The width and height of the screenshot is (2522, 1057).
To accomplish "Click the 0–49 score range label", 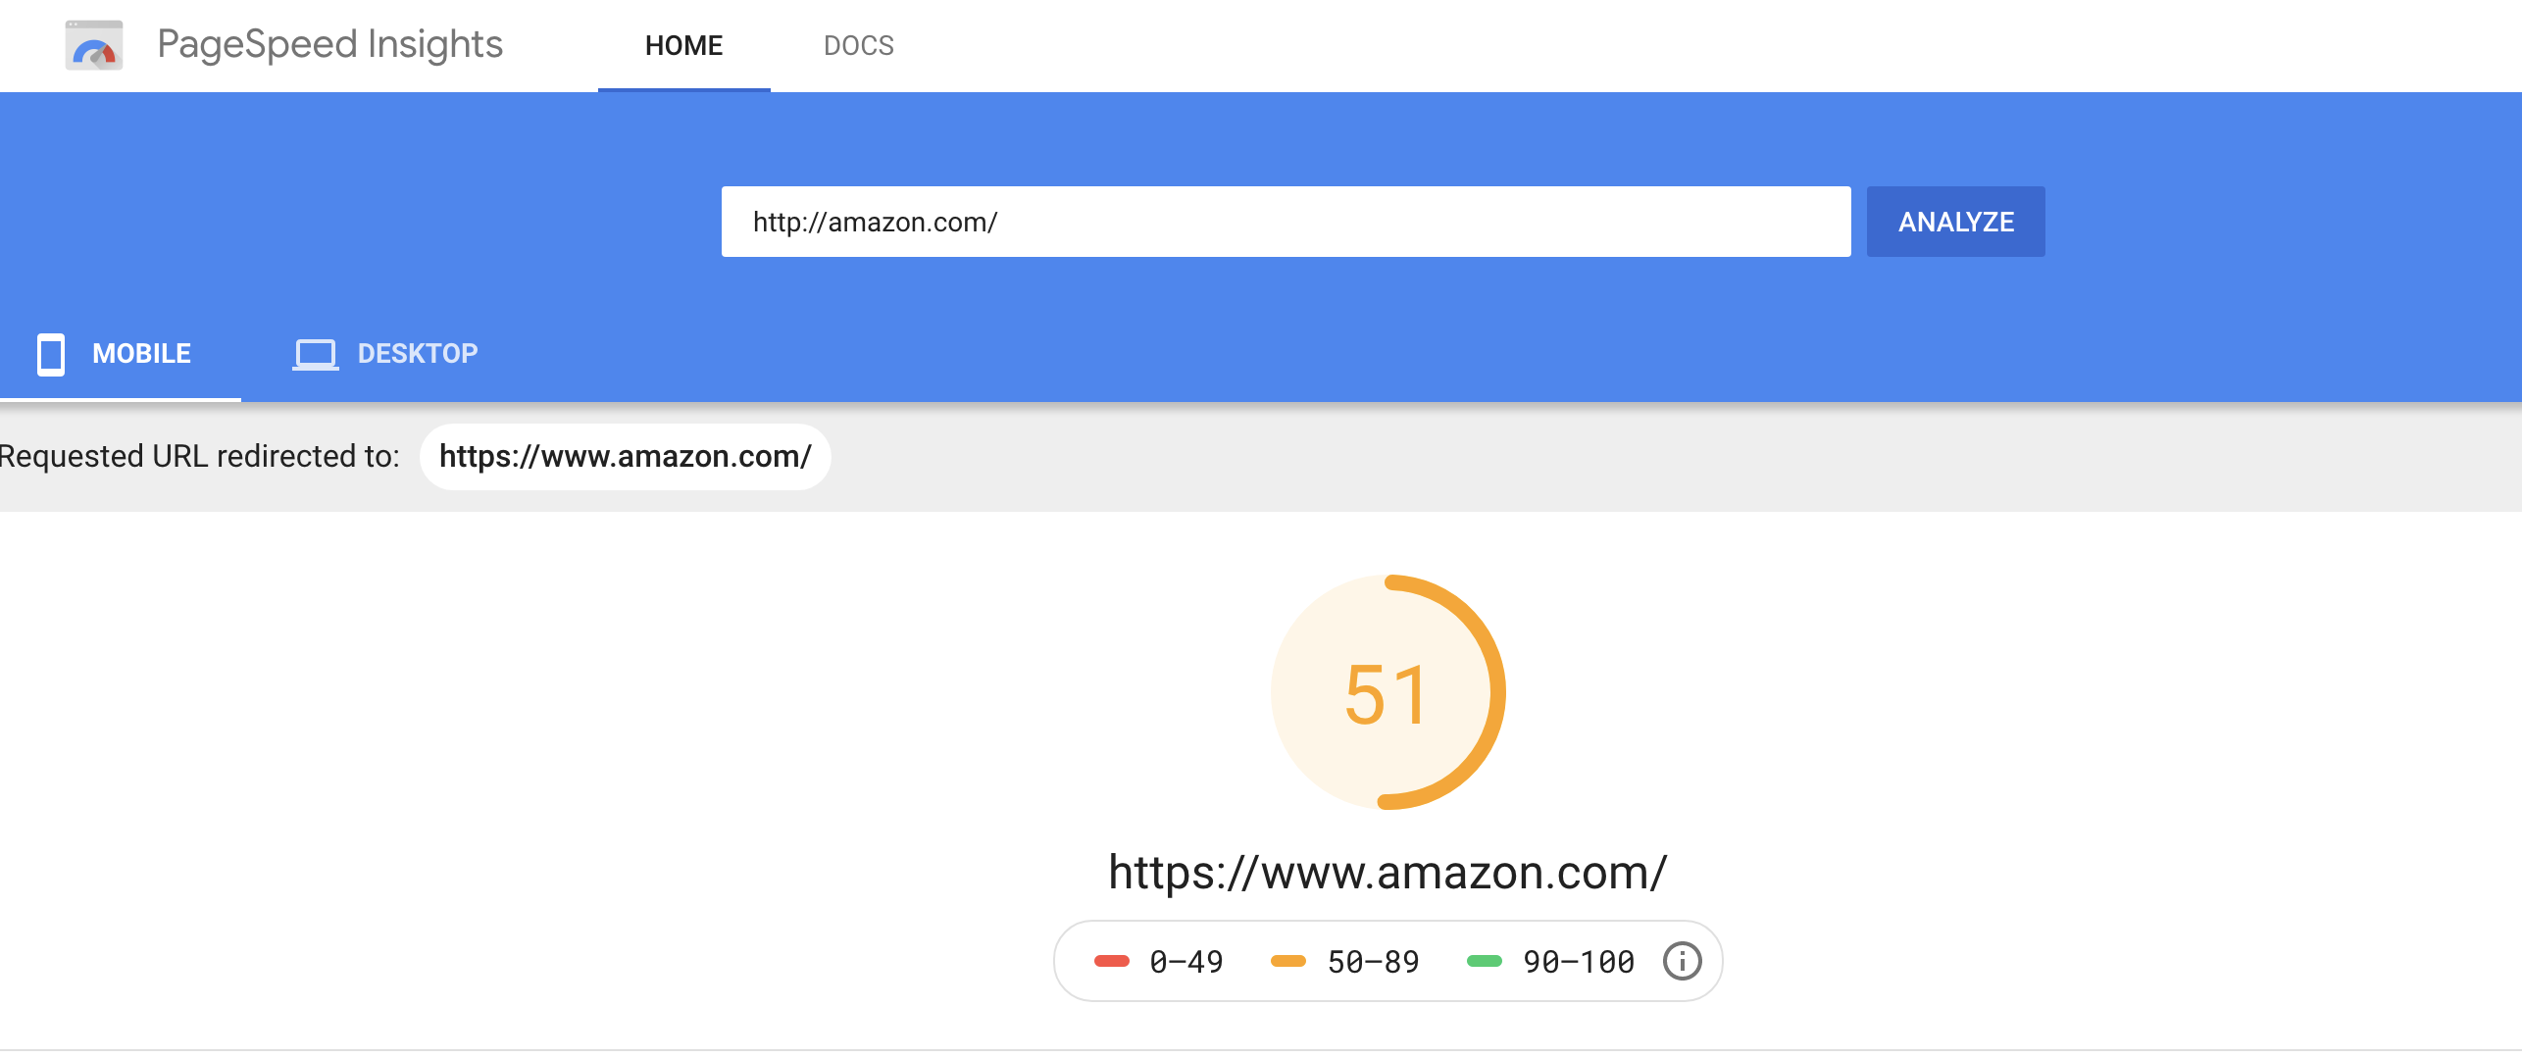I will tap(1185, 962).
